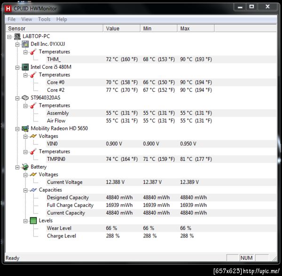This screenshot has height=276, width=282.
Task: Click the Min column header
Action: 159,28
